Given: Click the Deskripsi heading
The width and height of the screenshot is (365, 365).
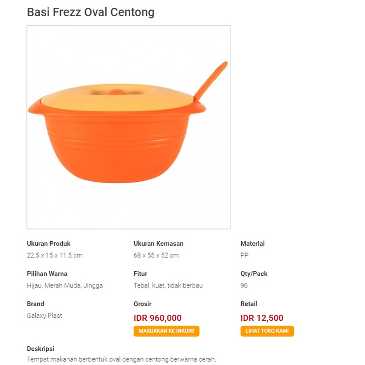Looking at the screenshot, I should click(x=41, y=349).
